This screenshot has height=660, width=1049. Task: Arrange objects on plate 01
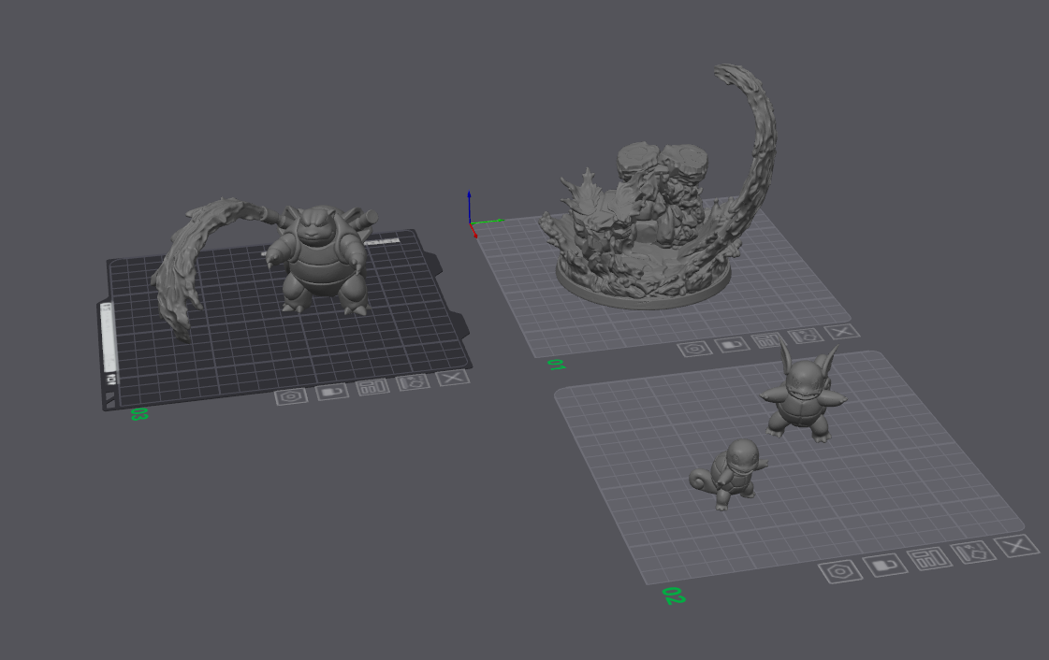coord(768,340)
